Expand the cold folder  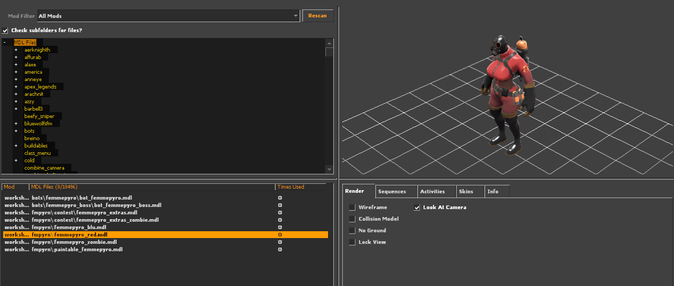point(16,160)
